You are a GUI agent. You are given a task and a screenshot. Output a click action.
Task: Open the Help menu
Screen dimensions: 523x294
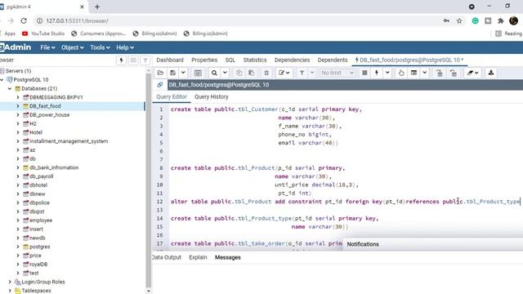tap(125, 47)
